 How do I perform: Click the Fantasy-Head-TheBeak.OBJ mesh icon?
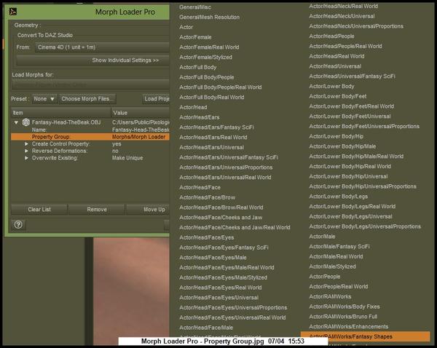26,122
